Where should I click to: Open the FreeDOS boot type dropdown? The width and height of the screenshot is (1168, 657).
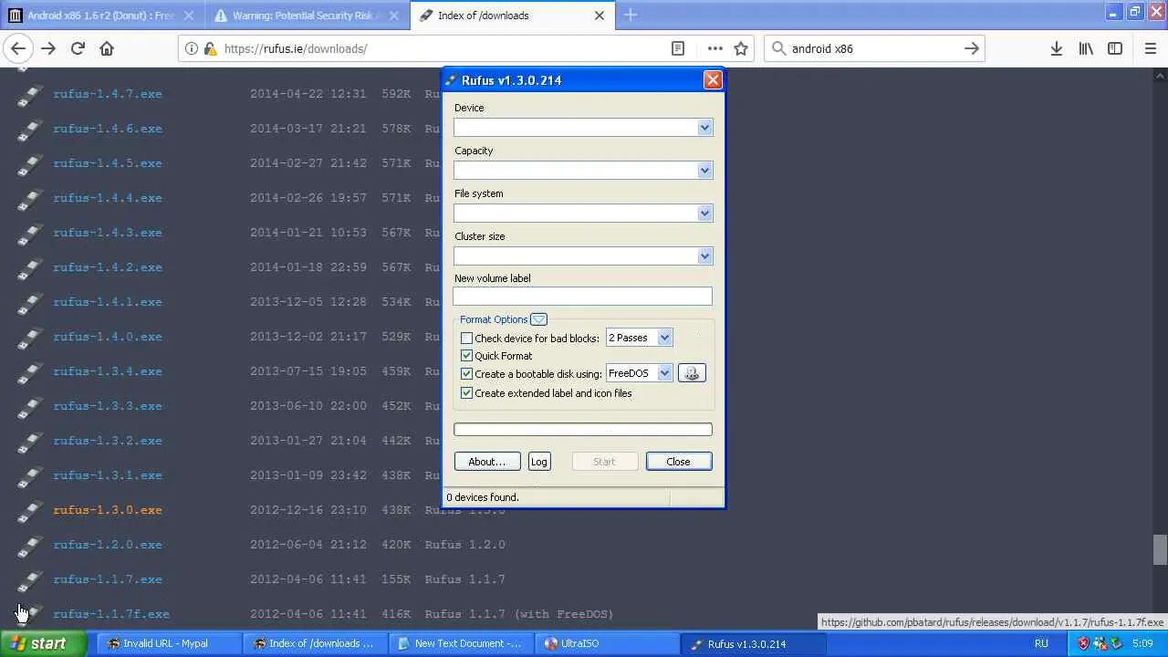tap(664, 373)
